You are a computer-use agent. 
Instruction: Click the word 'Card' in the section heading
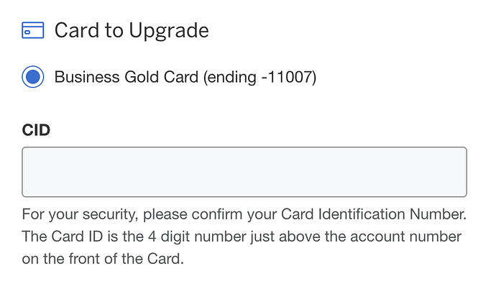coord(77,30)
